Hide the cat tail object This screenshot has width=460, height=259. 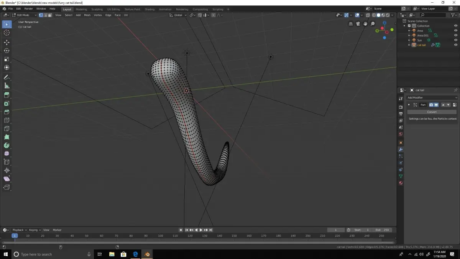tap(456, 45)
